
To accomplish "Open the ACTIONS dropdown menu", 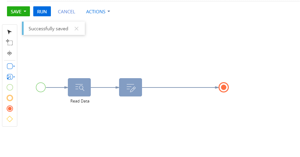I will [98, 12].
